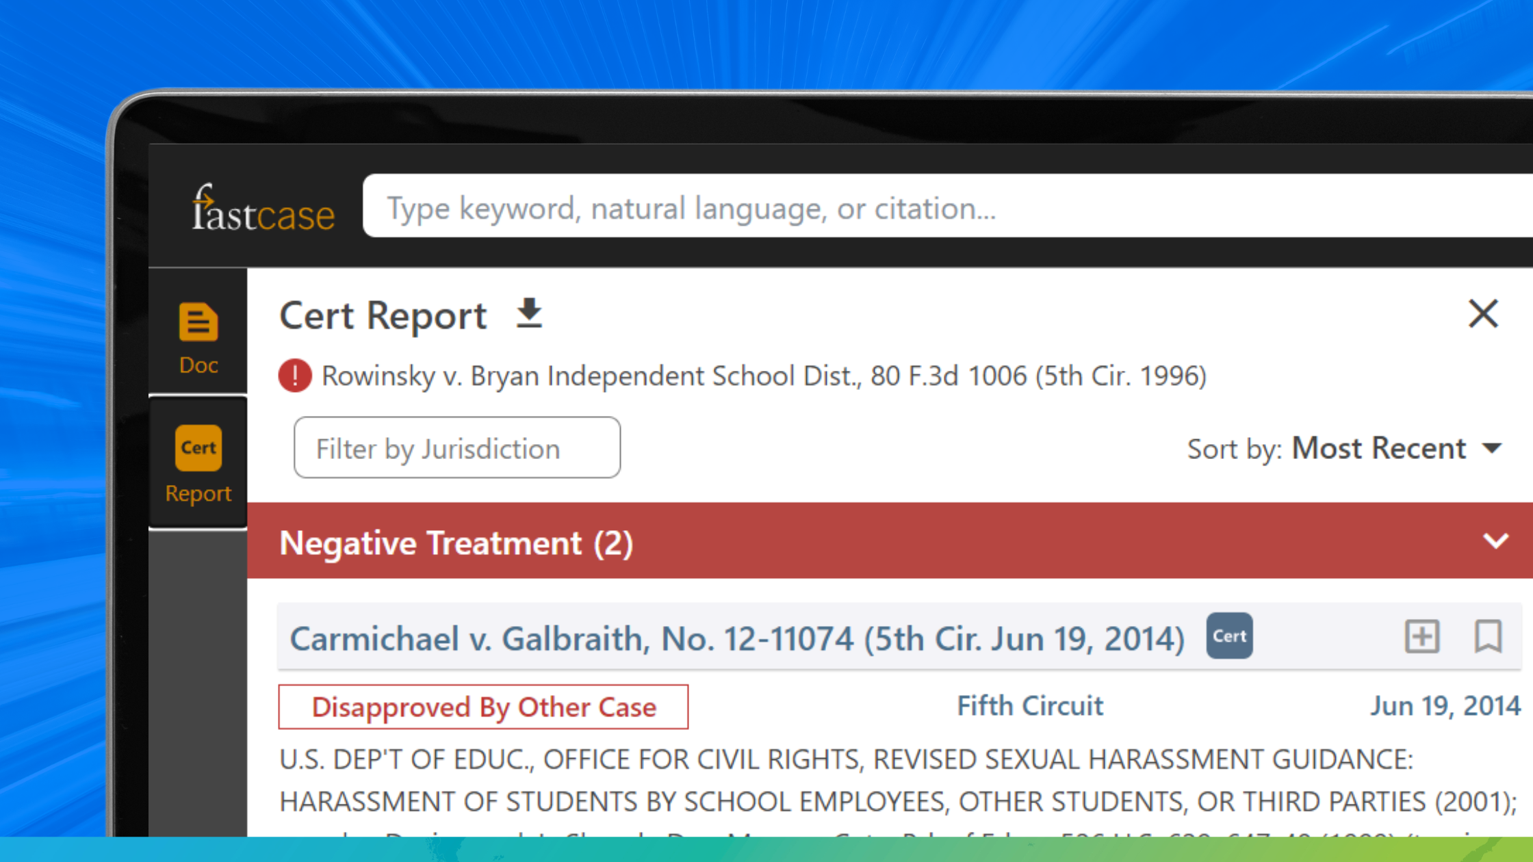Click the Sort by dropdown arrow

coord(1493,449)
